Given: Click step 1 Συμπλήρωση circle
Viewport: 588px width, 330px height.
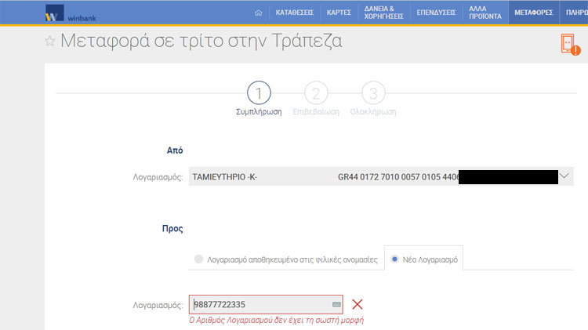Looking at the screenshot, I should [x=259, y=92].
